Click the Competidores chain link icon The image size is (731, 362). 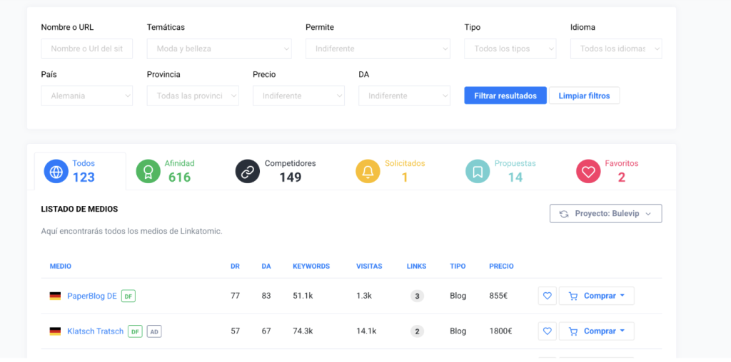tap(248, 172)
